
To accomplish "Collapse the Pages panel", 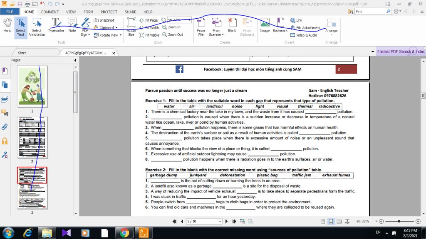I will [x=75, y=60].
